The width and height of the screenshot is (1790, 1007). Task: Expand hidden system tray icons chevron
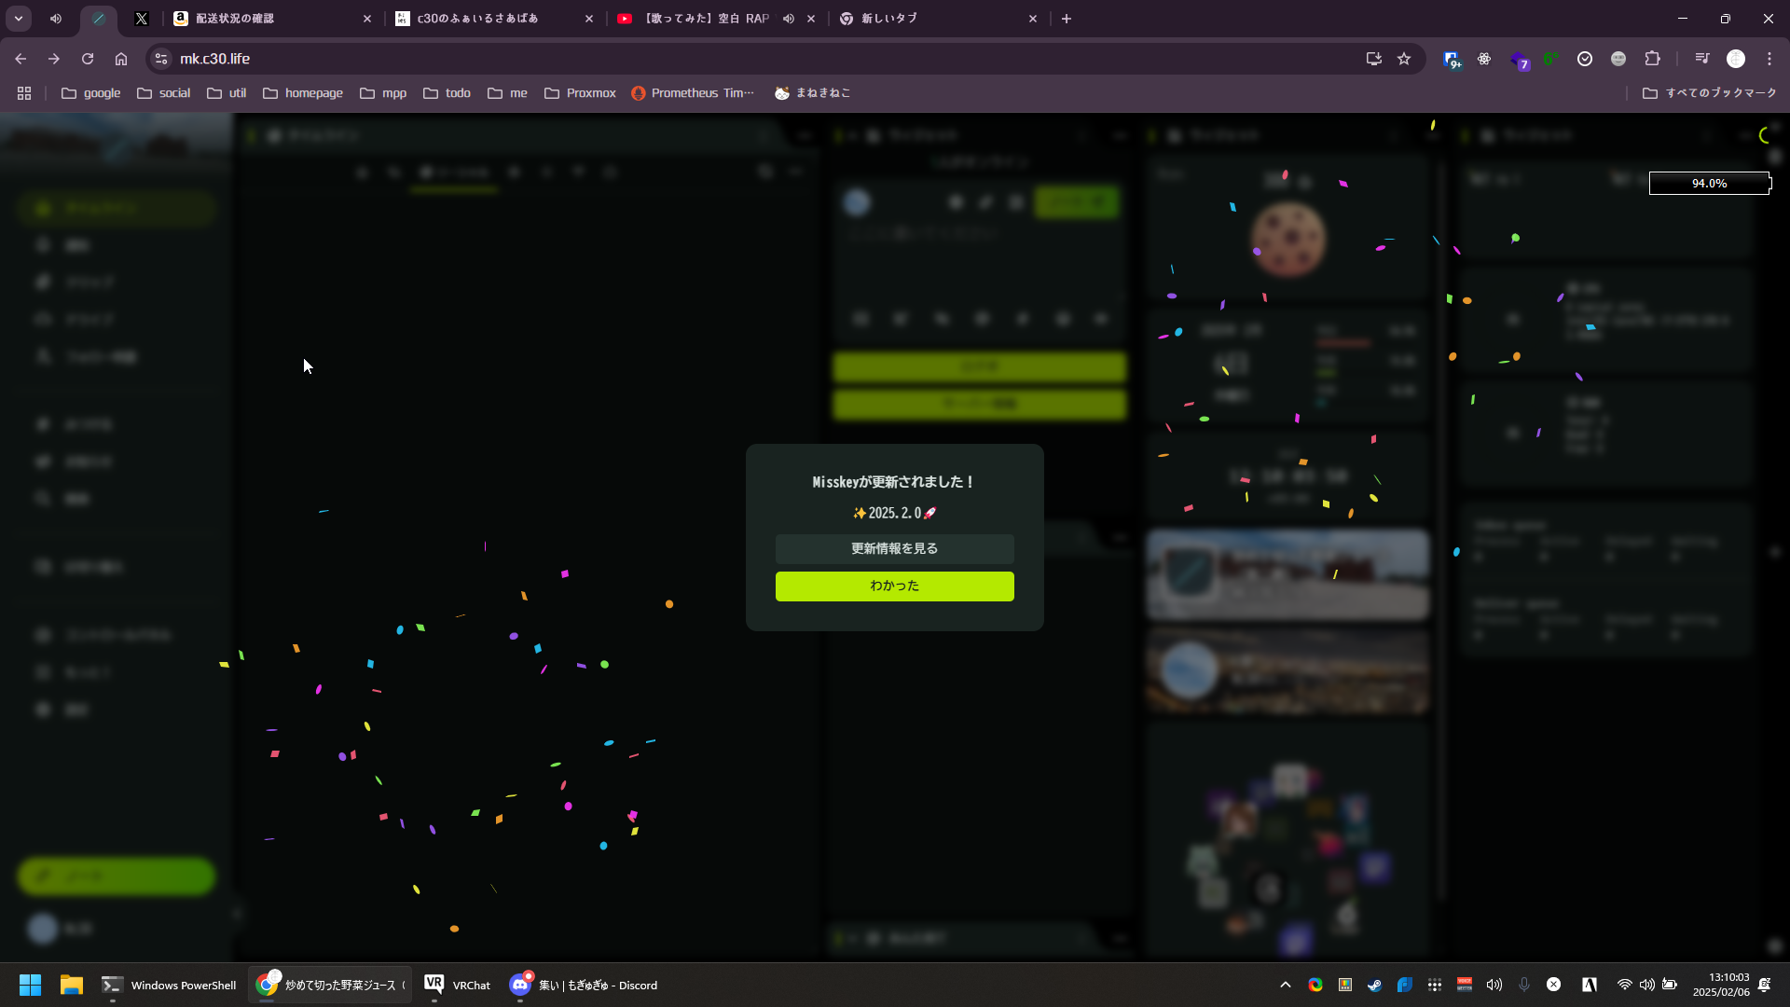pos(1285,985)
